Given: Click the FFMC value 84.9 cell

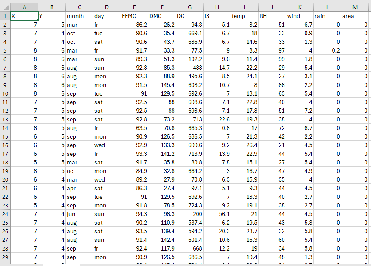Looking at the screenshot, I should point(134,171).
